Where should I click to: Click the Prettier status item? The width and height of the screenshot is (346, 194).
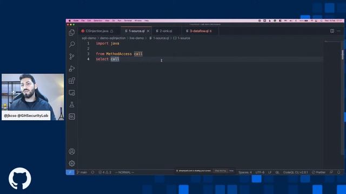coord(318,172)
